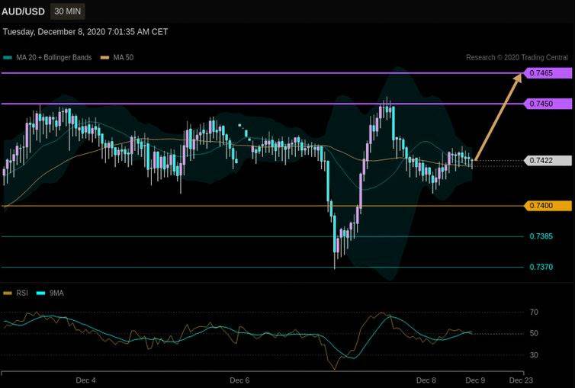575x388 pixels.
Task: Click the date line Tuesday, December 8, 2020
Action: click(x=85, y=32)
